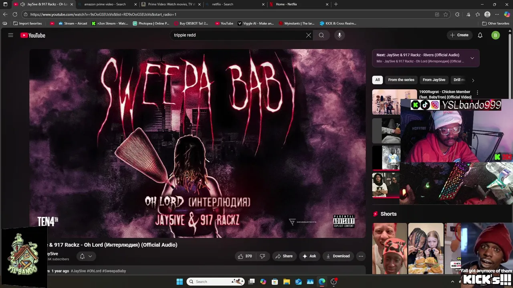Open Stream – Aircast bookmark

click(x=73, y=24)
